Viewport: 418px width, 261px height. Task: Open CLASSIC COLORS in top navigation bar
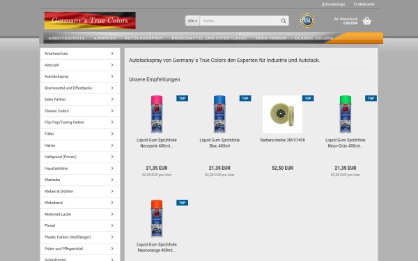click(x=313, y=38)
